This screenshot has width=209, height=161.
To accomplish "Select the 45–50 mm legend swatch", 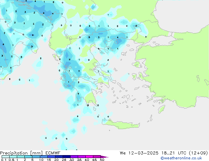I will point(97,157).
